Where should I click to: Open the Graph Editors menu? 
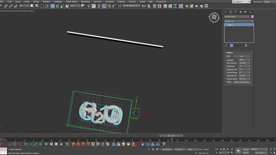72,2
